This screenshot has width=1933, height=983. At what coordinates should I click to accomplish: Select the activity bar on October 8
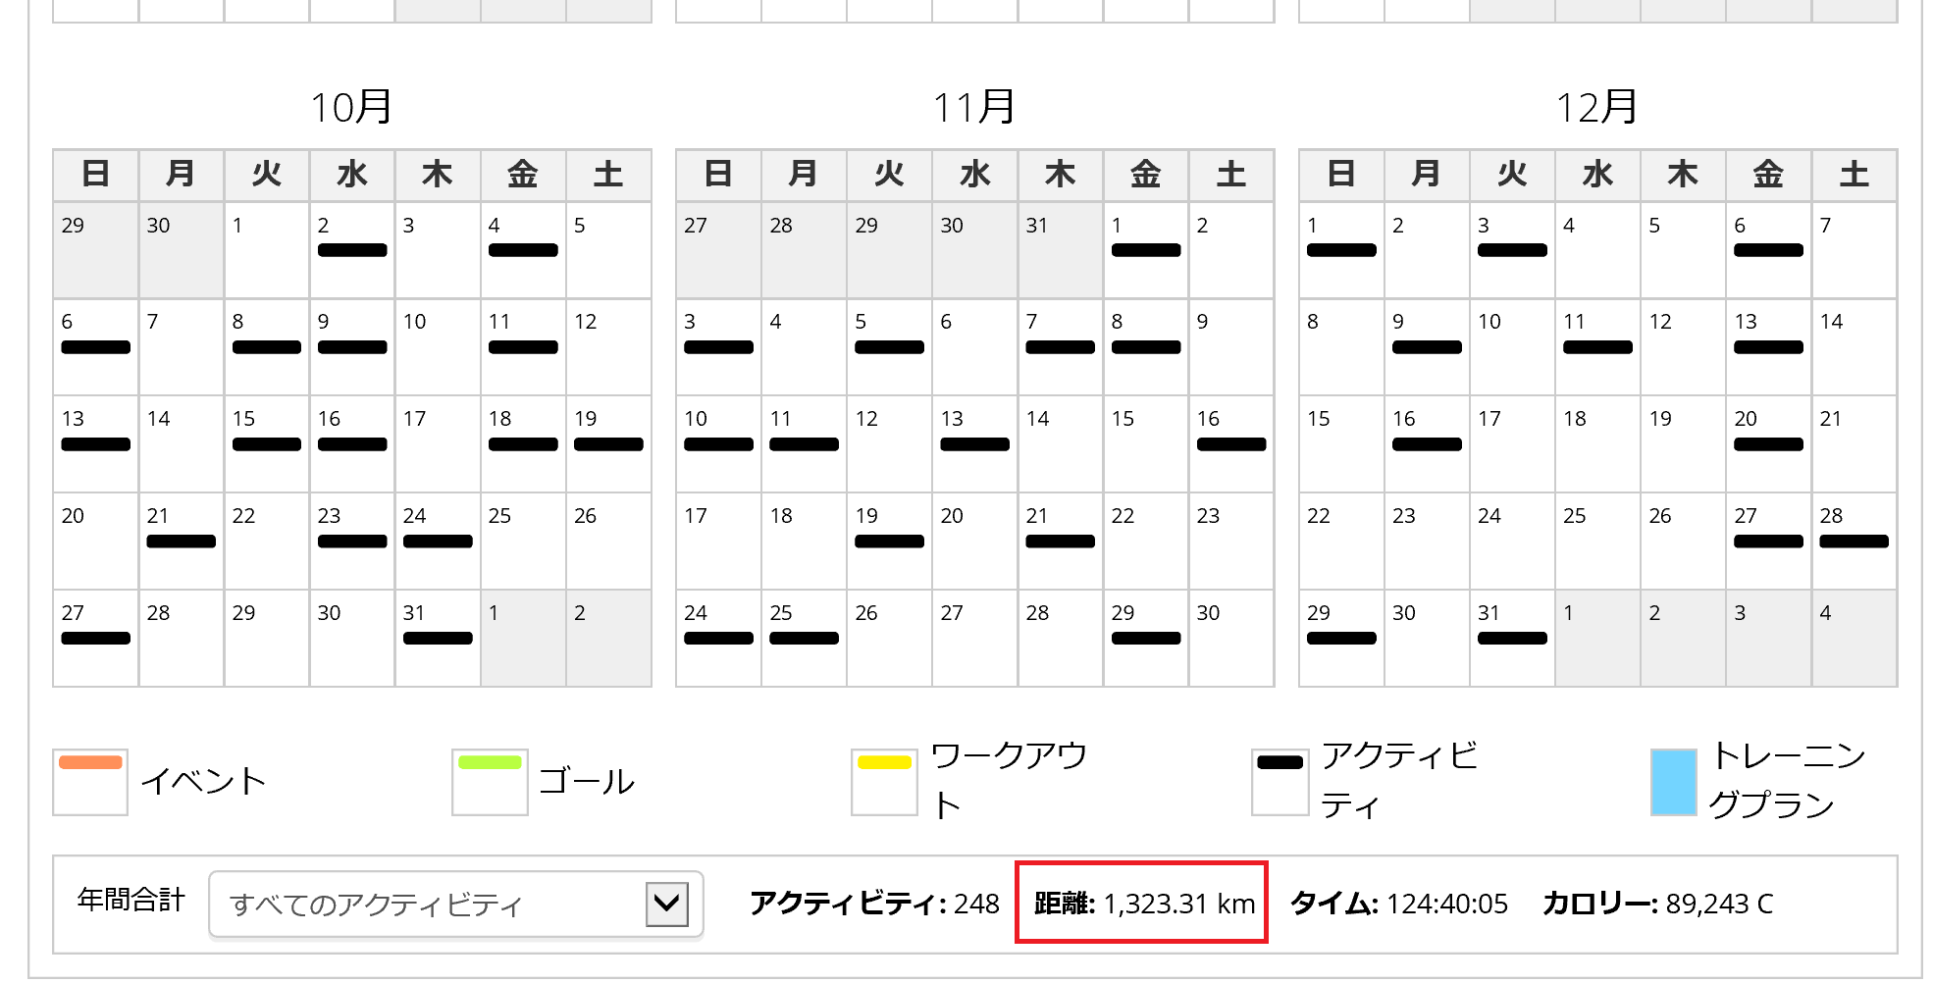(267, 347)
